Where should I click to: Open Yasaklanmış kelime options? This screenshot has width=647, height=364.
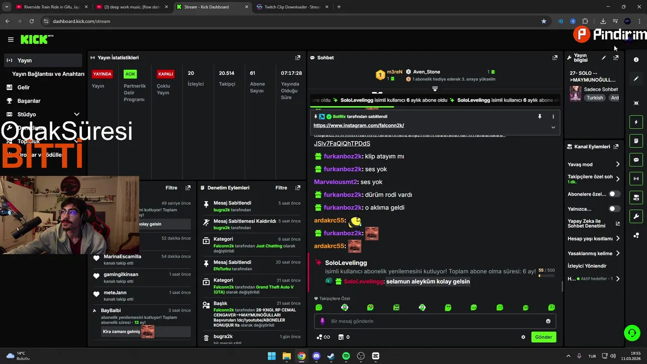pos(594,253)
